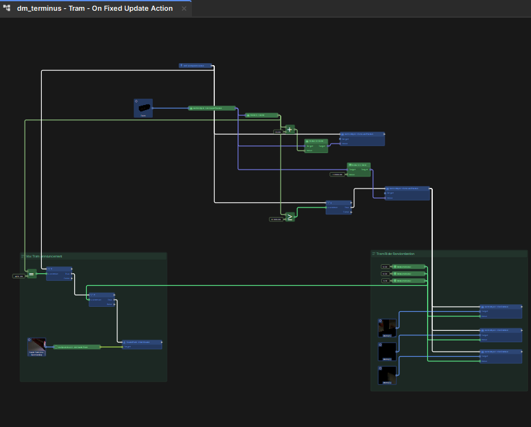Edit the value field beside the equals node
The height and width of the screenshot is (427, 531).
18,276
